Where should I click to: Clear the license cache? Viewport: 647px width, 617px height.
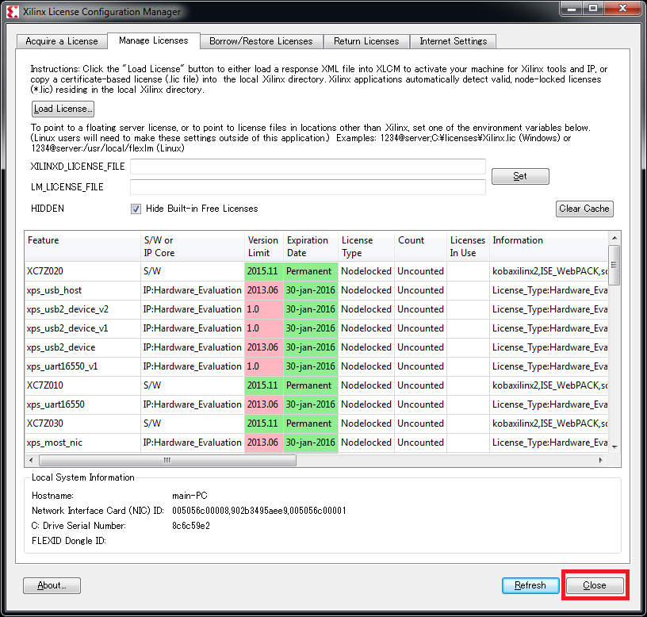pyautogui.click(x=584, y=209)
